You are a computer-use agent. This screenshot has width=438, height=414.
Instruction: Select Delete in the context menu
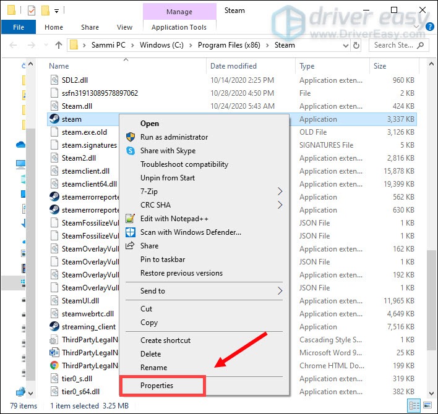(150, 353)
